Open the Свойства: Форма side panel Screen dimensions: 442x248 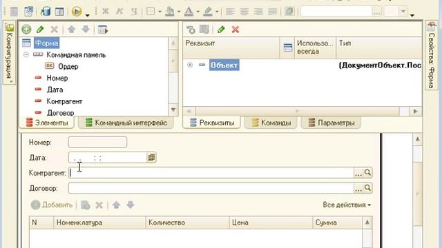tap(431, 56)
